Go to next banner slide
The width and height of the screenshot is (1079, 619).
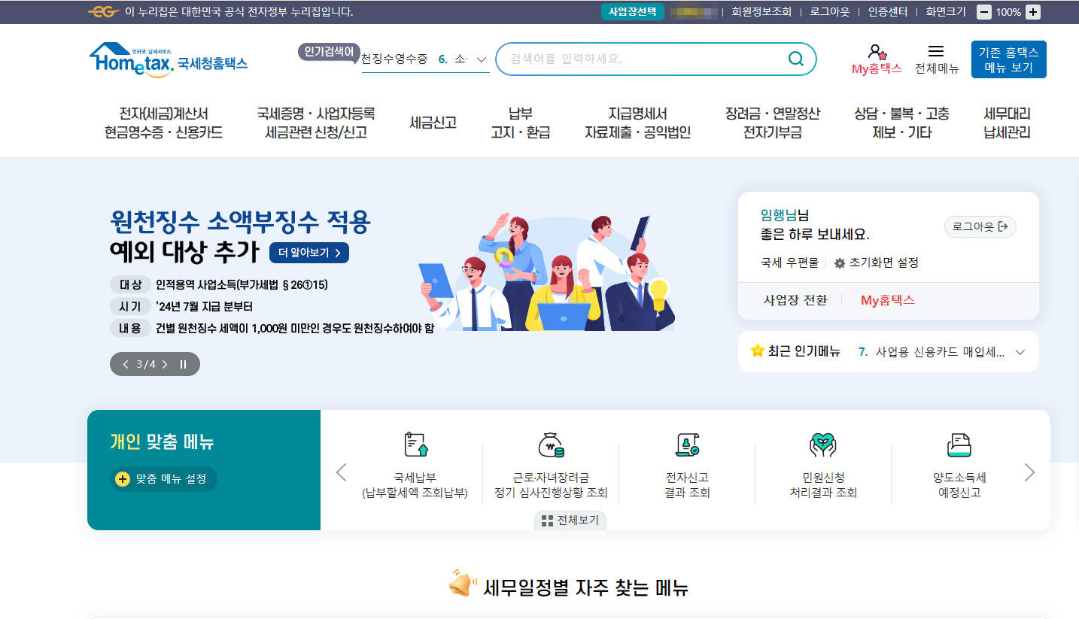(x=165, y=364)
